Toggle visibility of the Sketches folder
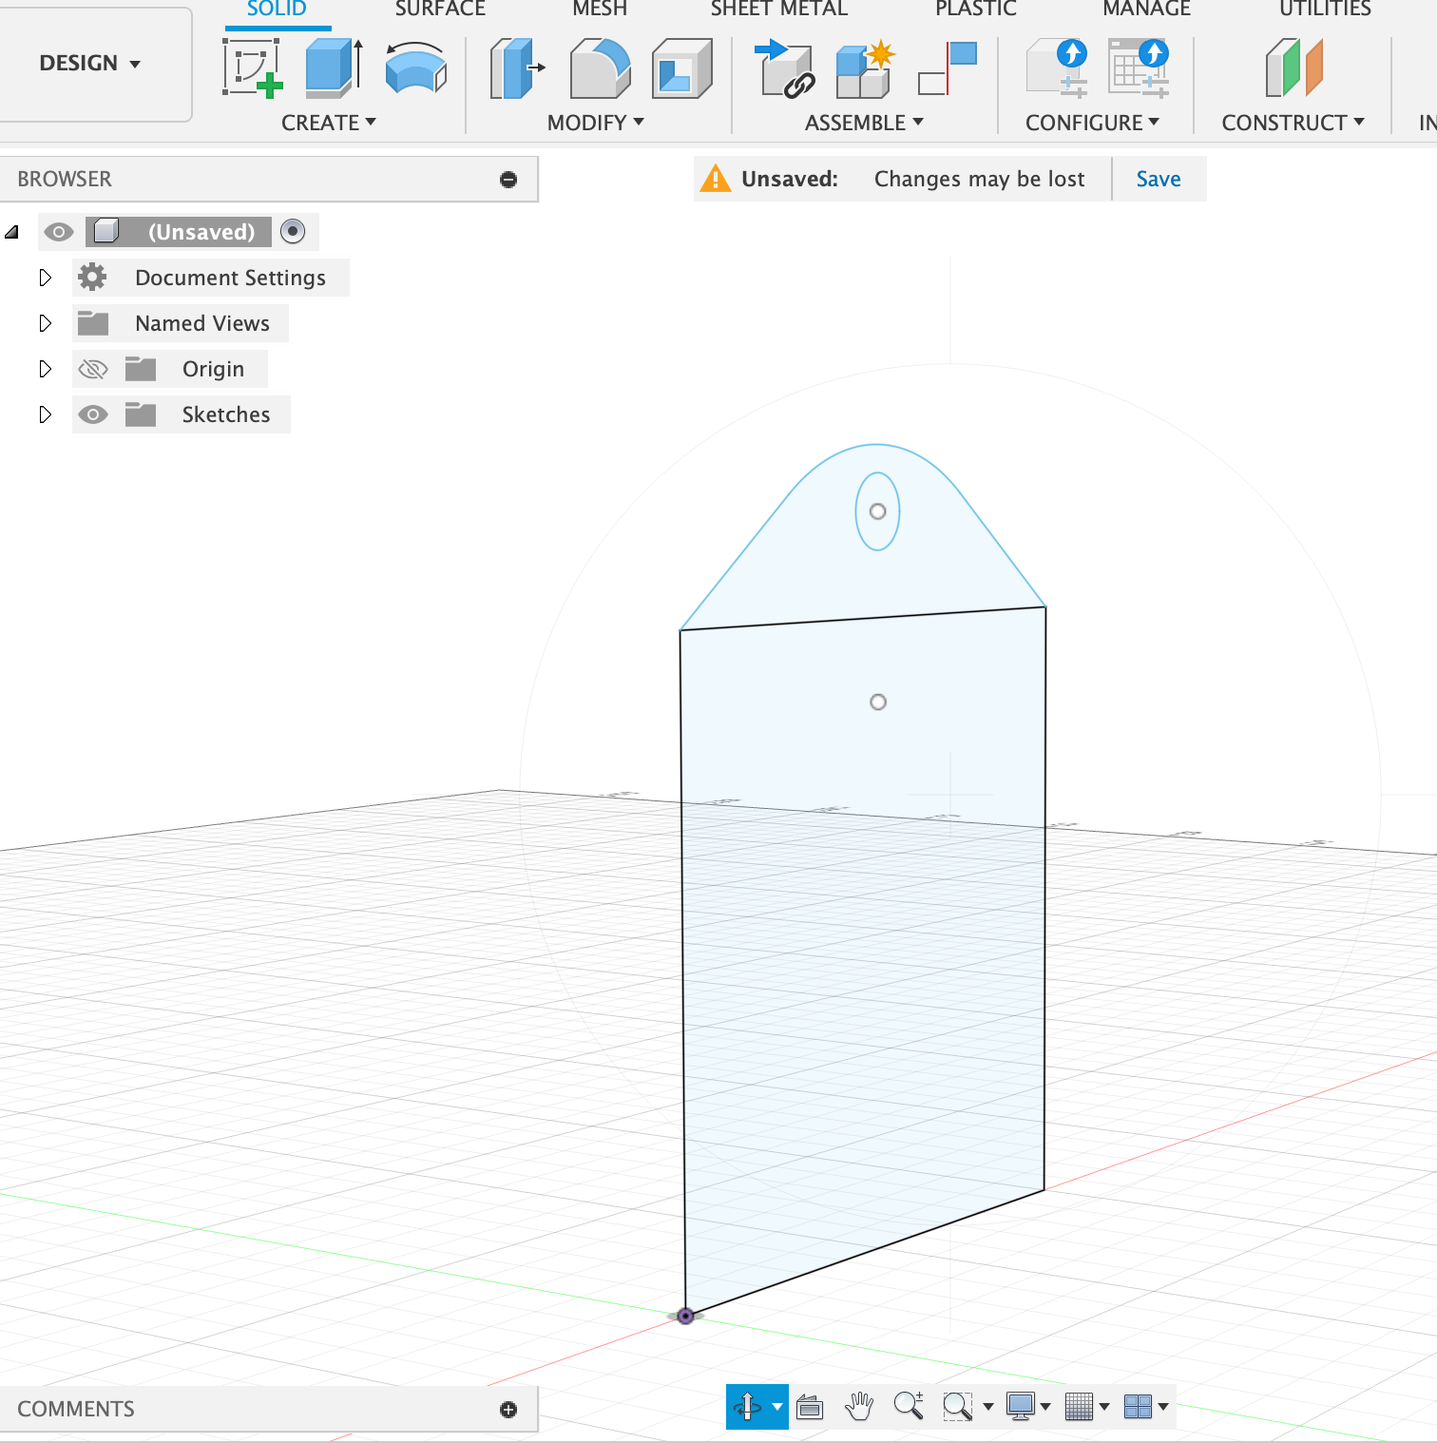Viewport: 1437px width, 1443px height. click(x=93, y=414)
